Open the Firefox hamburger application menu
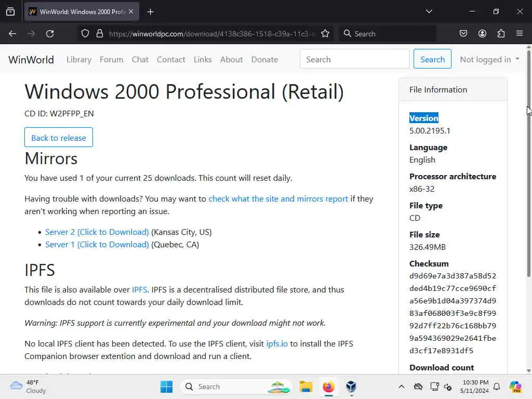This screenshot has height=399, width=532. 520,34
